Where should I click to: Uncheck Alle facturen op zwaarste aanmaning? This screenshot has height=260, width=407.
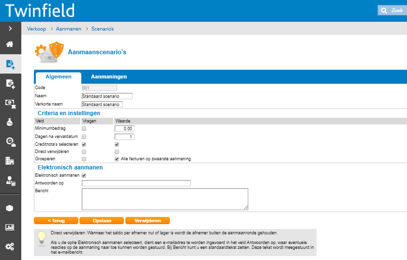coord(117,159)
